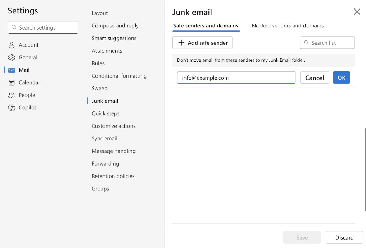366x248 pixels.
Task: Close the Settings dialog with X
Action: tap(357, 12)
